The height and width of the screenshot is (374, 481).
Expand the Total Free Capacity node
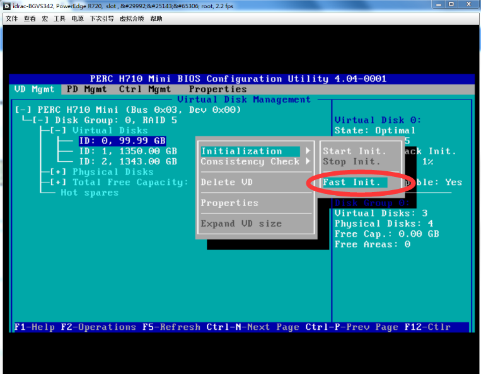[x=58, y=182]
